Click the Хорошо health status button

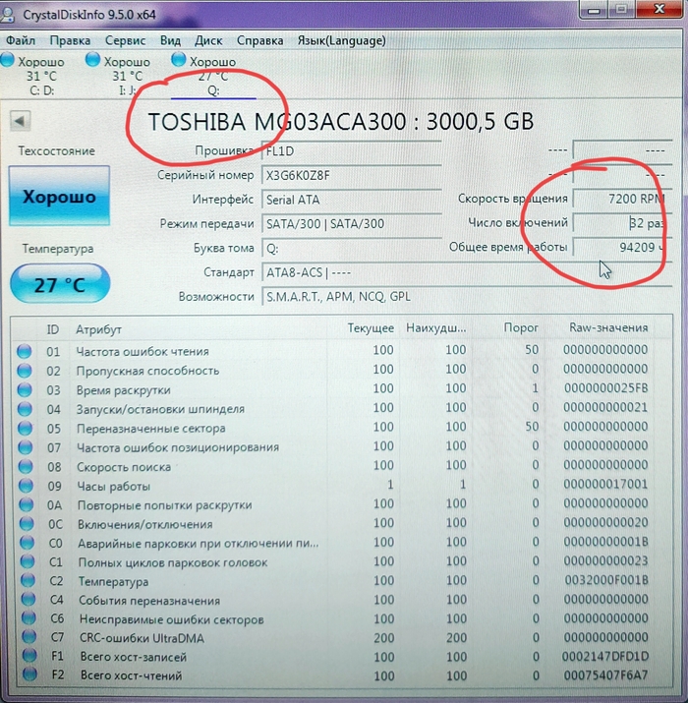click(x=59, y=197)
